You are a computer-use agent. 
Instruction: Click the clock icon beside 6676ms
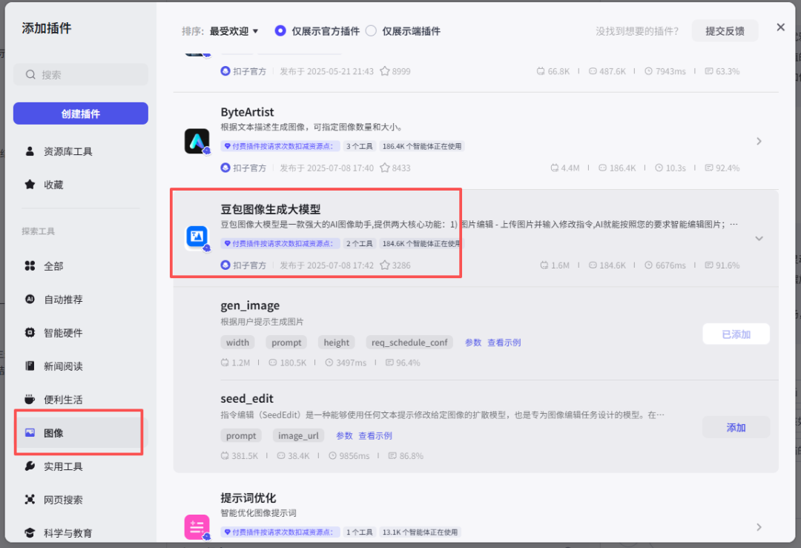(x=648, y=265)
